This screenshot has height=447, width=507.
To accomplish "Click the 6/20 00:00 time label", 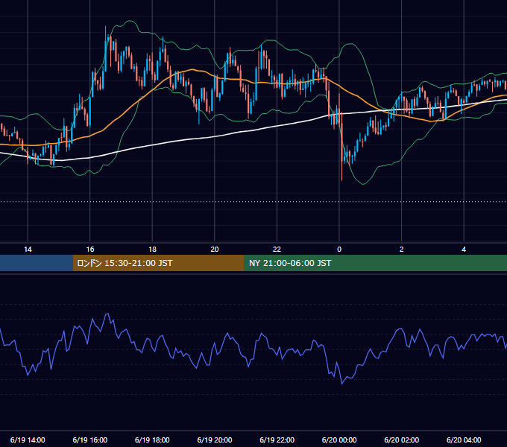I will (339, 440).
